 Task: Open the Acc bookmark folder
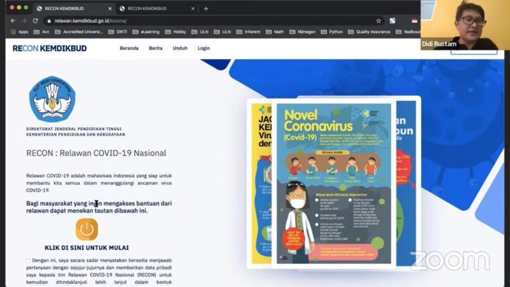click(x=42, y=32)
